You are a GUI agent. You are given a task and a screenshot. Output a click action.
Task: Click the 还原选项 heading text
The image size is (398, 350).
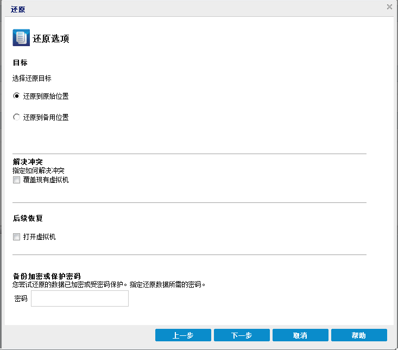(50, 39)
